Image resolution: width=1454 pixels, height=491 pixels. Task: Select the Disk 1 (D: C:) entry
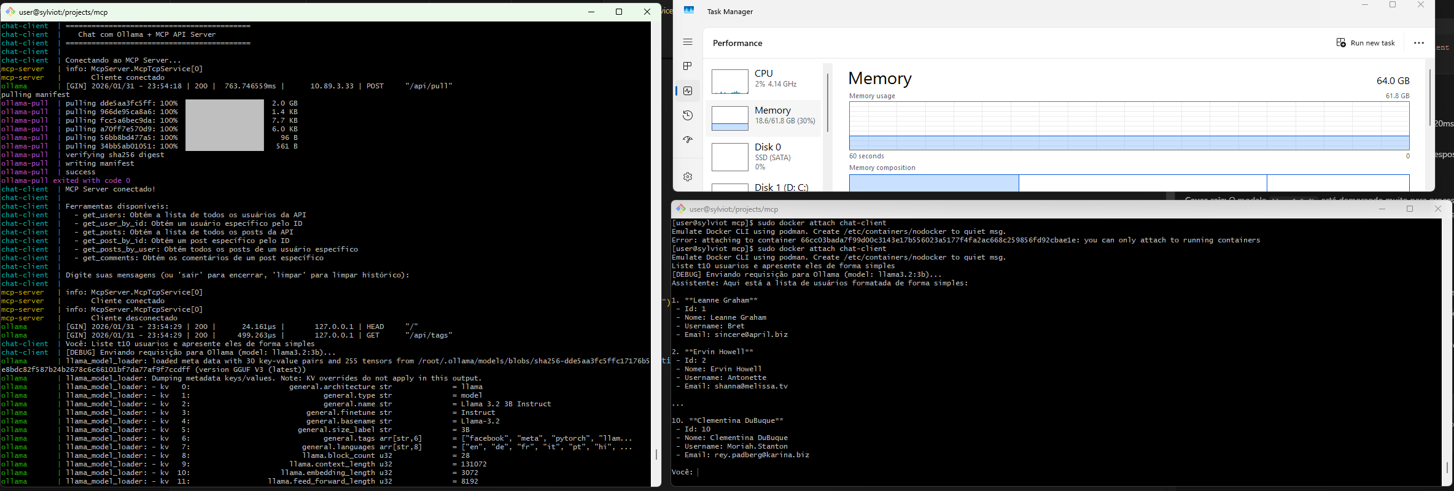pos(763,185)
